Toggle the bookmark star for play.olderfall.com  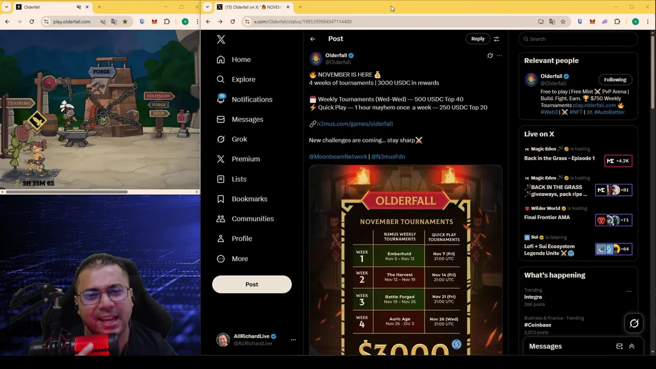(x=125, y=22)
